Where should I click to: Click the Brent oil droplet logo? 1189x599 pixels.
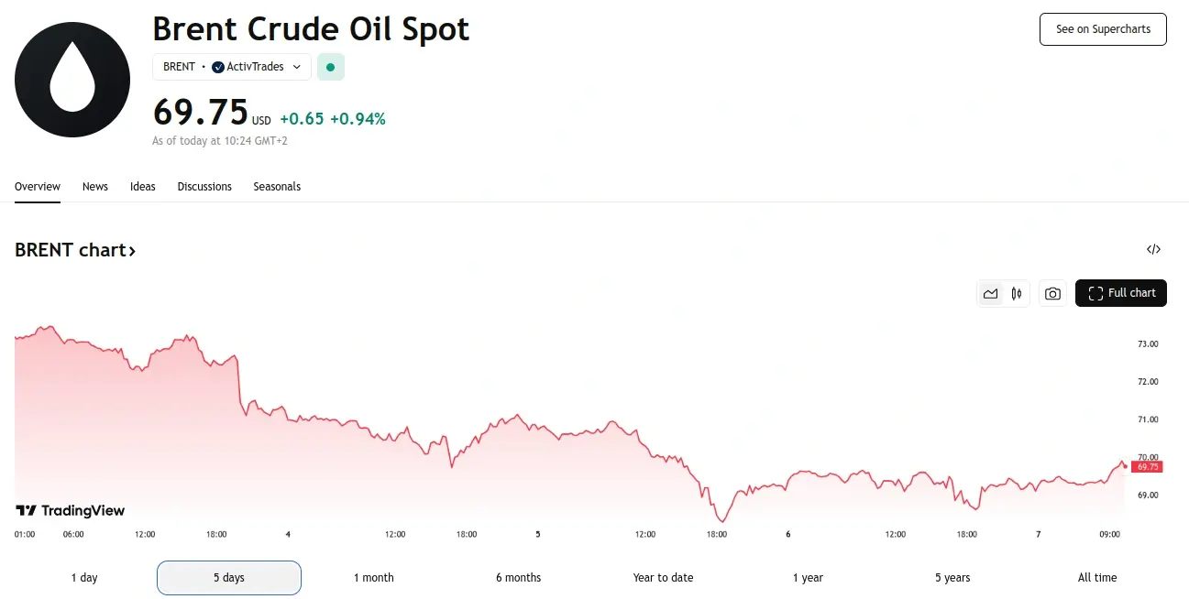72,79
